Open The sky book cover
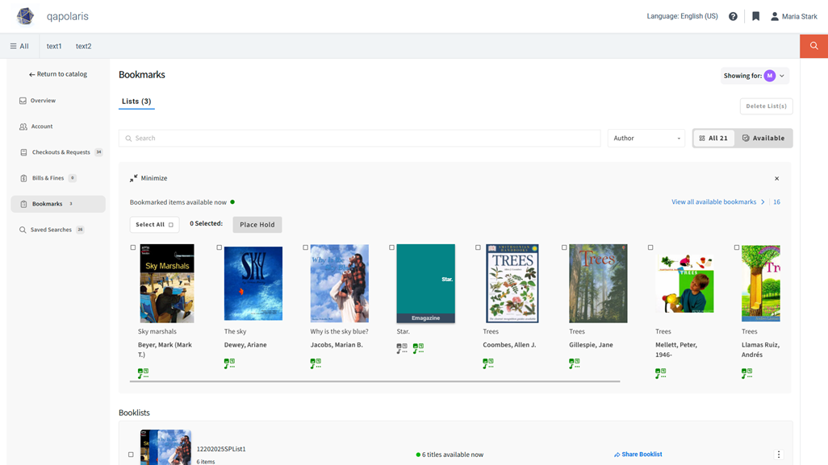Viewport: 828px width, 465px height. click(x=253, y=283)
